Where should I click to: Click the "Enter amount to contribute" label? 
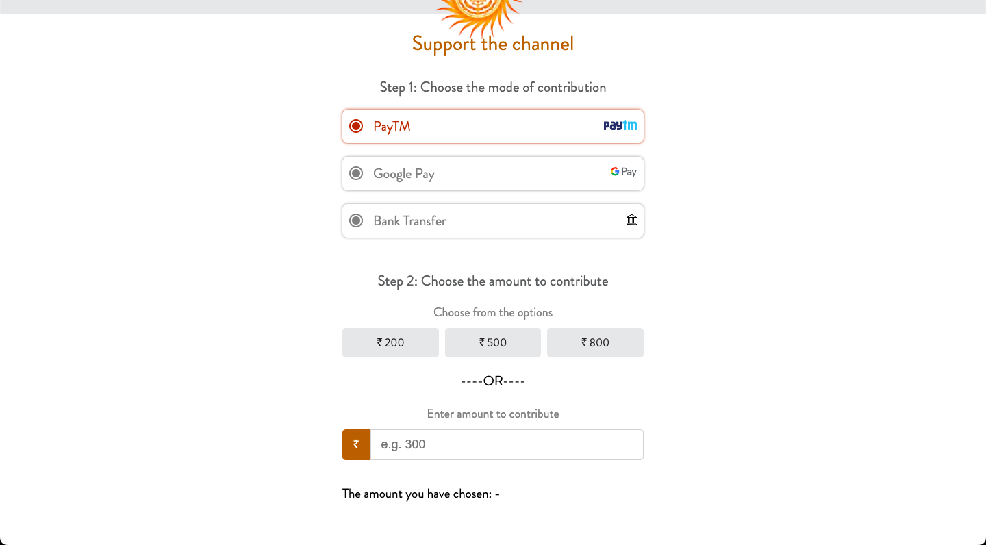493,414
